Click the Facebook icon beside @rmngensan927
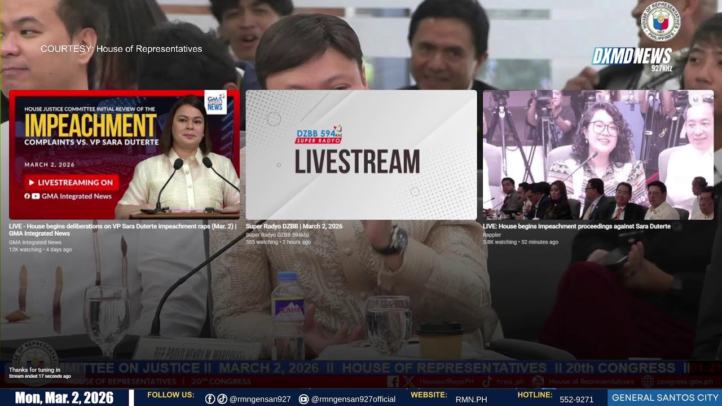 (210, 399)
